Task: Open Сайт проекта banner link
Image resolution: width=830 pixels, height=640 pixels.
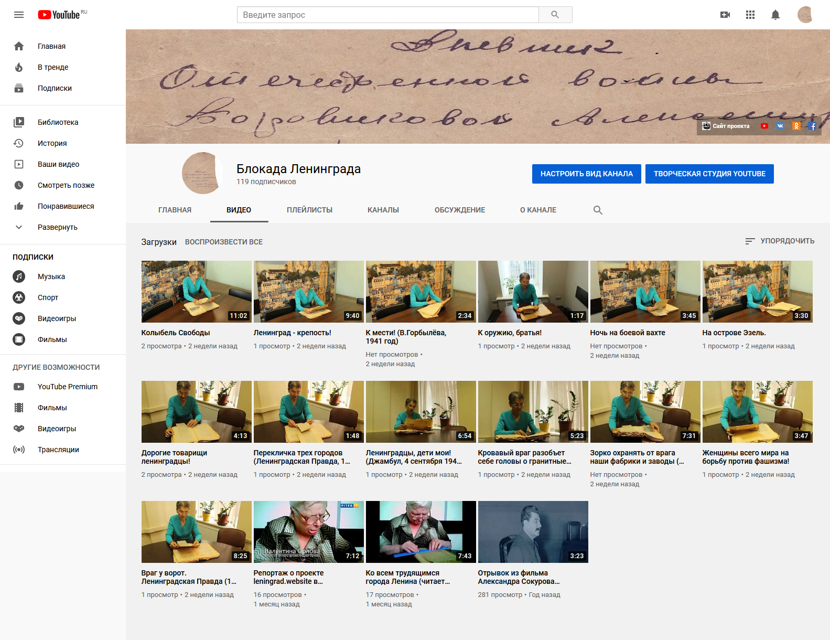Action: point(726,126)
